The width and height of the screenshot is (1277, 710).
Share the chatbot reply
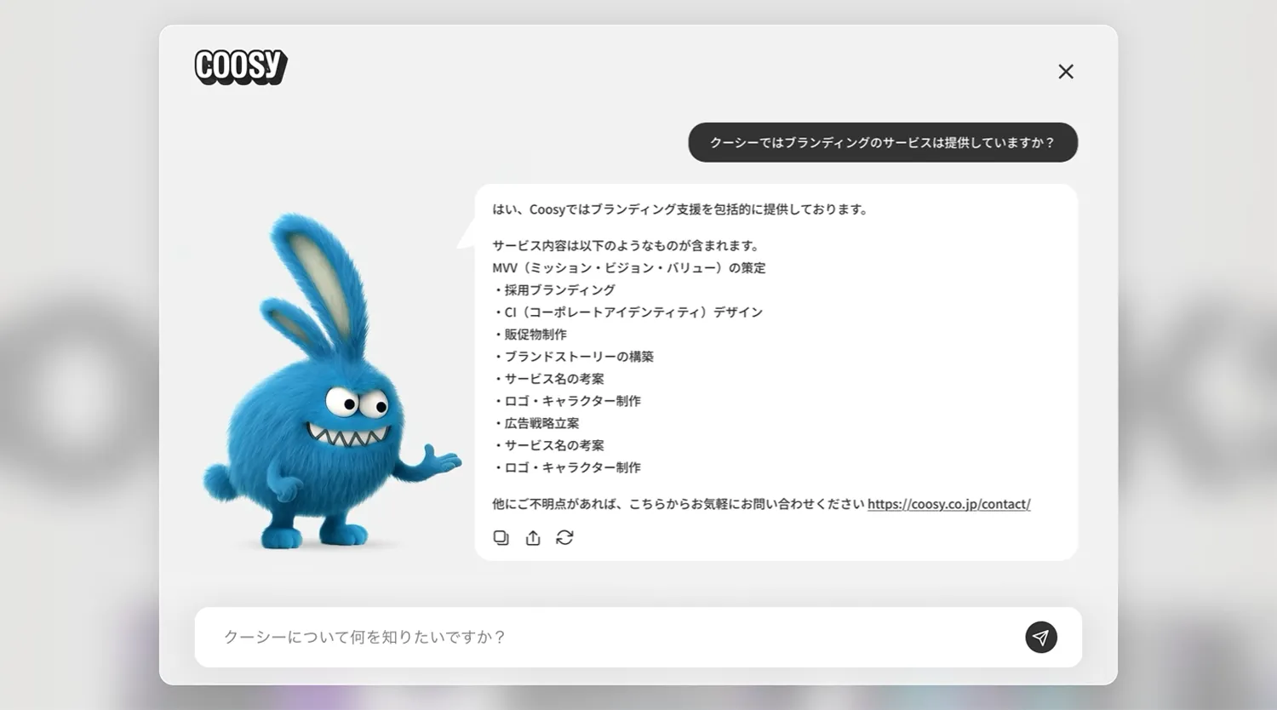tap(533, 537)
